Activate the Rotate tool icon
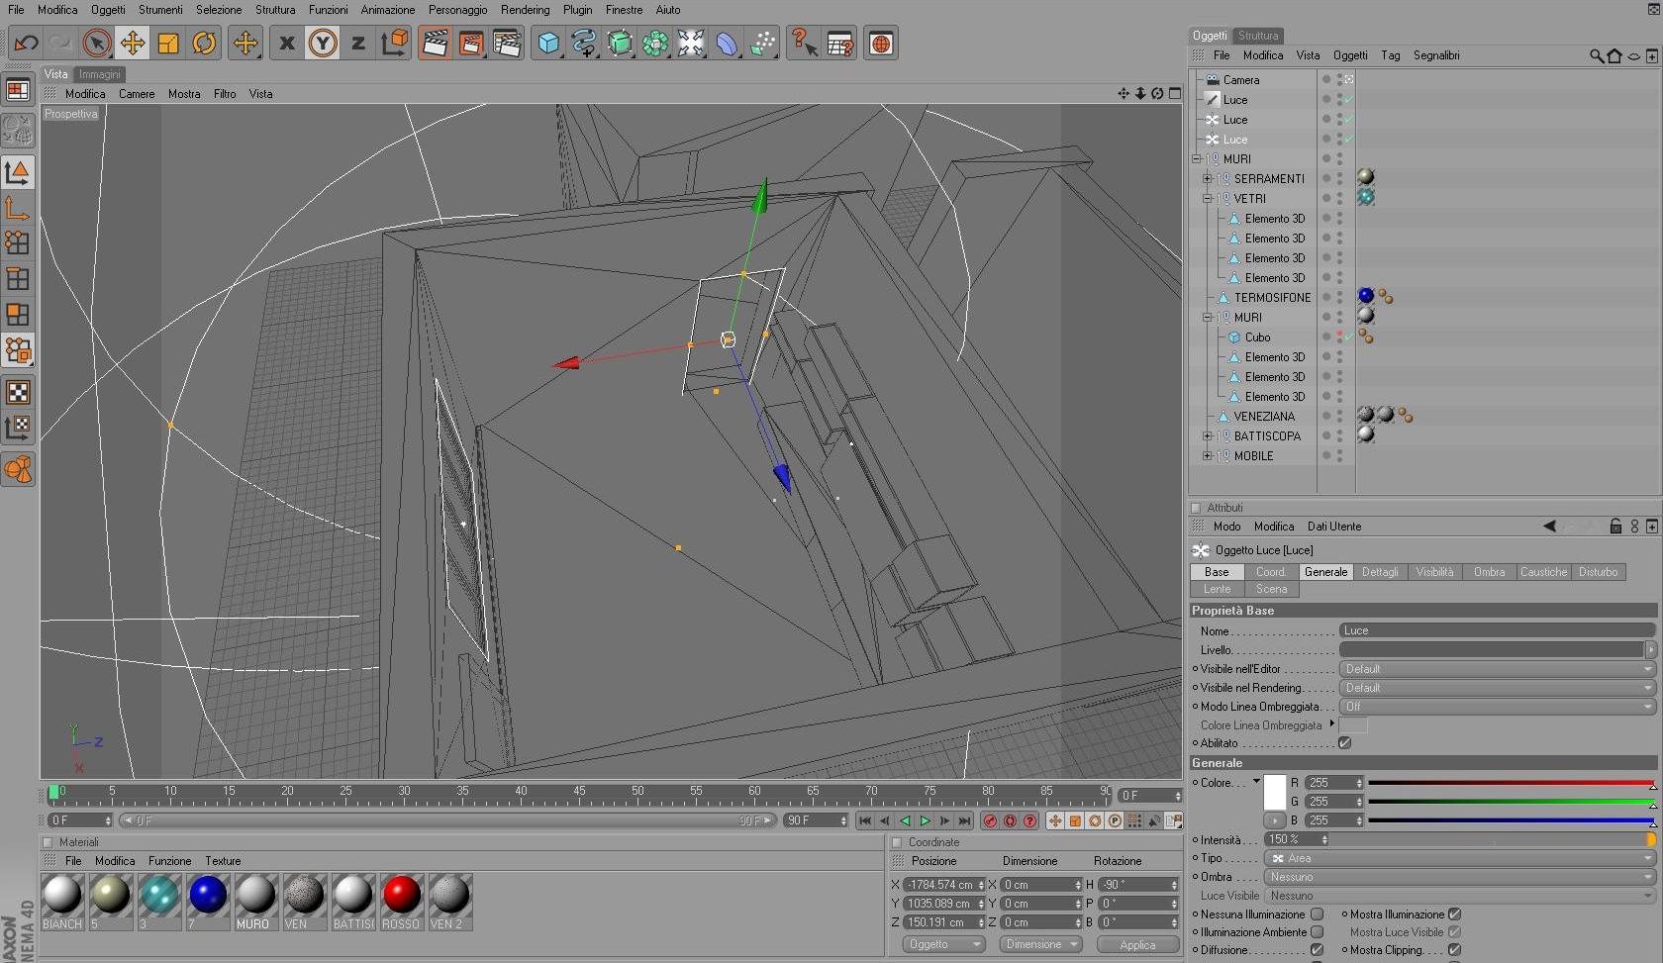Image resolution: width=1663 pixels, height=963 pixels. 204,43
